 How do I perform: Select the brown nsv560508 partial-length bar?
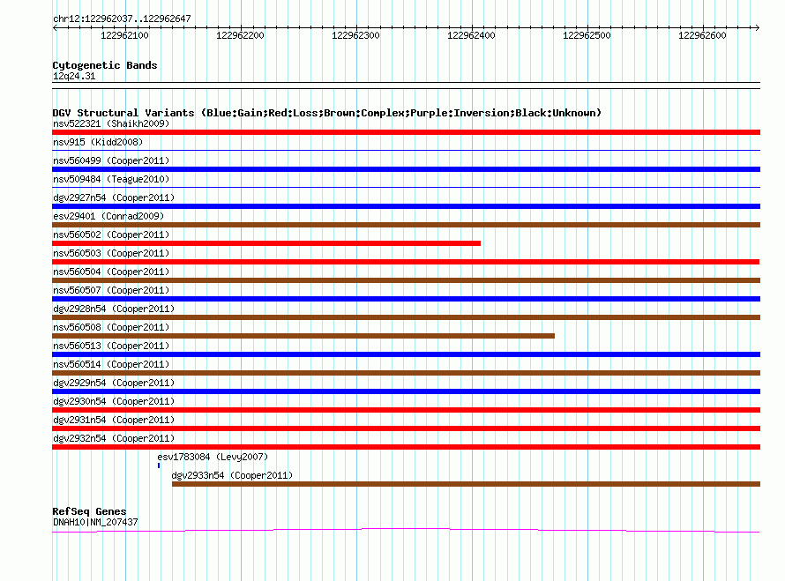click(303, 336)
